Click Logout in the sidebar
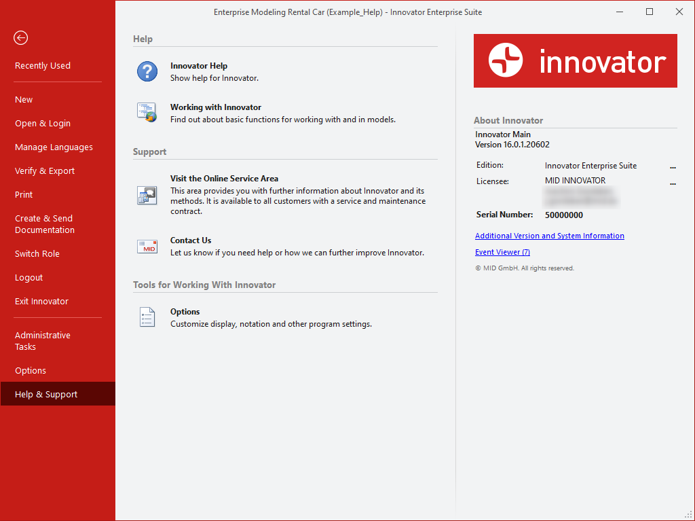 [29, 278]
